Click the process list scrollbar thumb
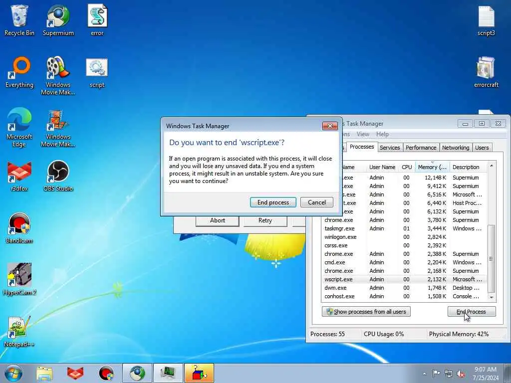Screen dimensions: 511x383 [x=491, y=259]
